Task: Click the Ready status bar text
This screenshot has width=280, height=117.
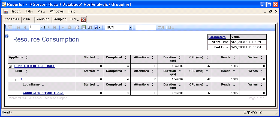Action: tap(7, 112)
